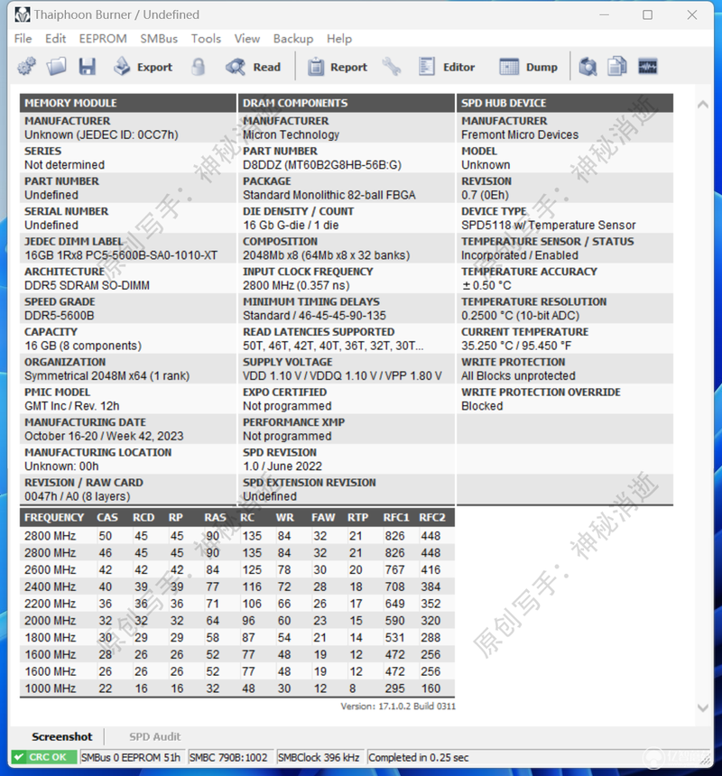The width and height of the screenshot is (722, 776).
Task: Click part number D8DDZ (MT60B2G8HB-56B:G)
Action: click(322, 165)
